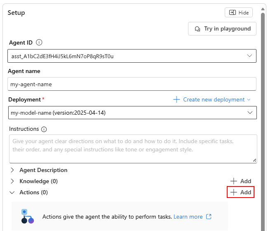Open the Agent ID dropdown
Screen dimensions: 268x231
click(132, 56)
